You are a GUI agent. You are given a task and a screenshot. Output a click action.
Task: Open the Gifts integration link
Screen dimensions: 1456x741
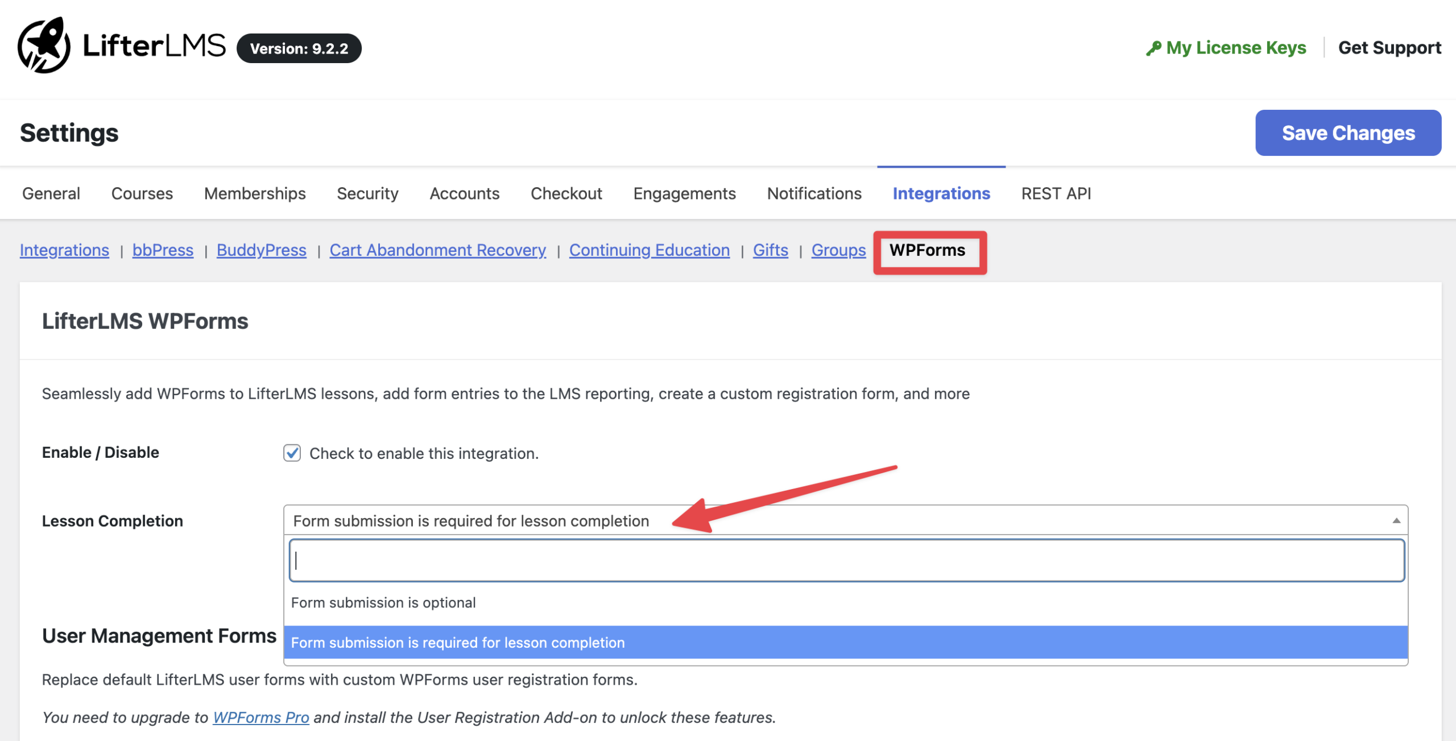[x=770, y=250]
